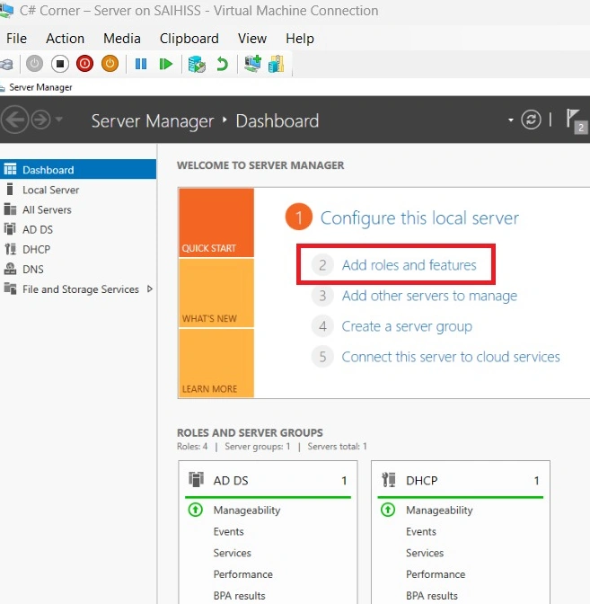Image resolution: width=590 pixels, height=604 pixels.
Task: Open the navigation history dropdown arrow
Action: [59, 120]
